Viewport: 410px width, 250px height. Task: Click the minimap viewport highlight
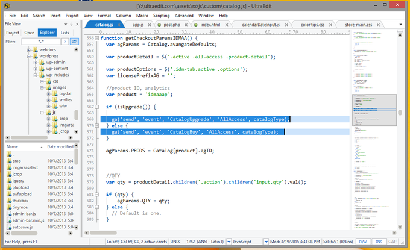[x=374, y=110]
